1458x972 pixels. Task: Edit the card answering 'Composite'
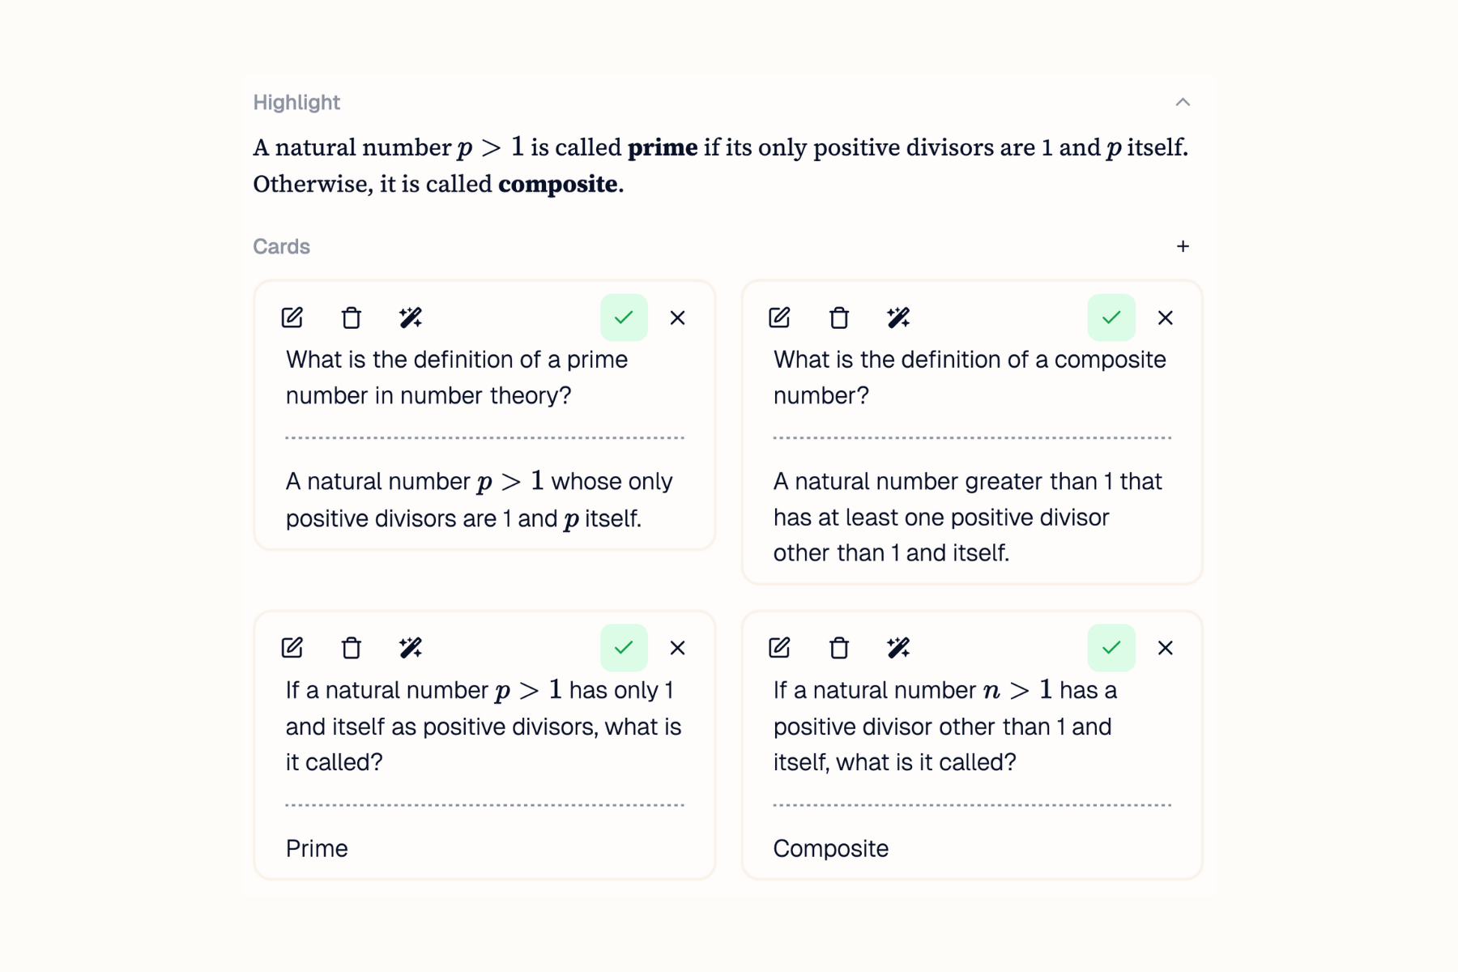pyautogui.click(x=780, y=647)
